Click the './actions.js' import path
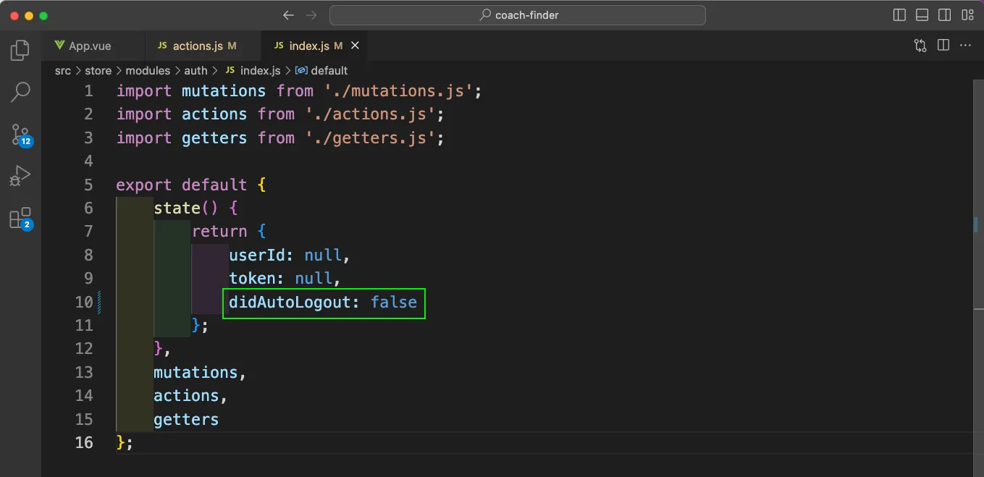Image resolution: width=984 pixels, height=477 pixels. (x=370, y=114)
